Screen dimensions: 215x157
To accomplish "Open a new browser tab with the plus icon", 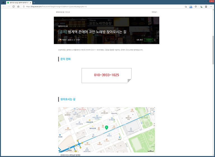I will tap(34, 3).
